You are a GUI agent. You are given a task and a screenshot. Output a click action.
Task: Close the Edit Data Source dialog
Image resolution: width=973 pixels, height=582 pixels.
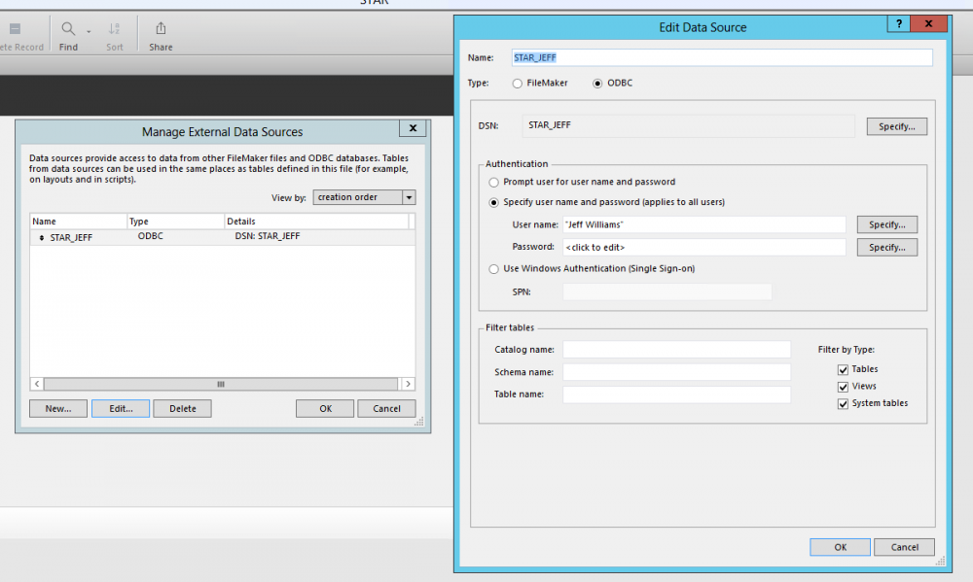point(928,23)
